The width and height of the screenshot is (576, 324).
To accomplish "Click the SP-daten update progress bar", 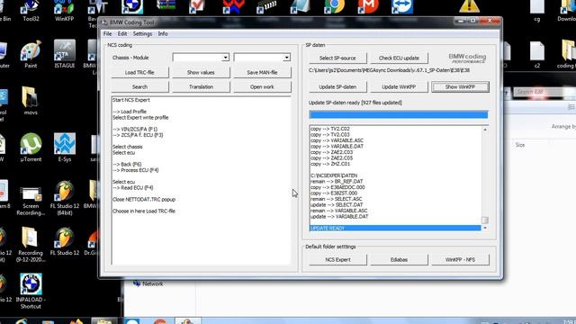I will click(399, 114).
